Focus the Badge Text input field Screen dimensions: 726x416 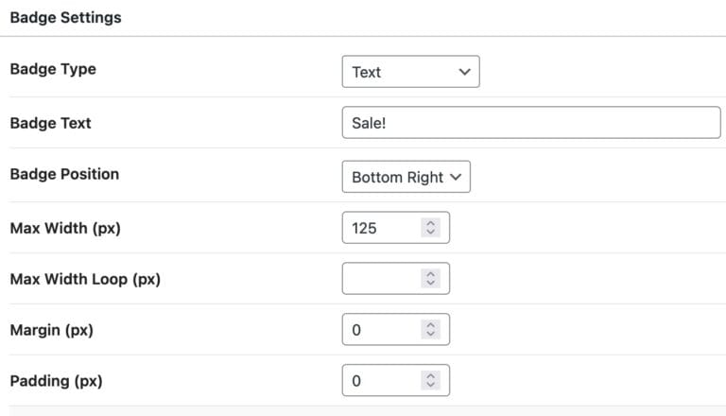coord(530,123)
